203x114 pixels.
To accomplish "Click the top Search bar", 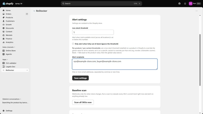I will pos(101,4).
